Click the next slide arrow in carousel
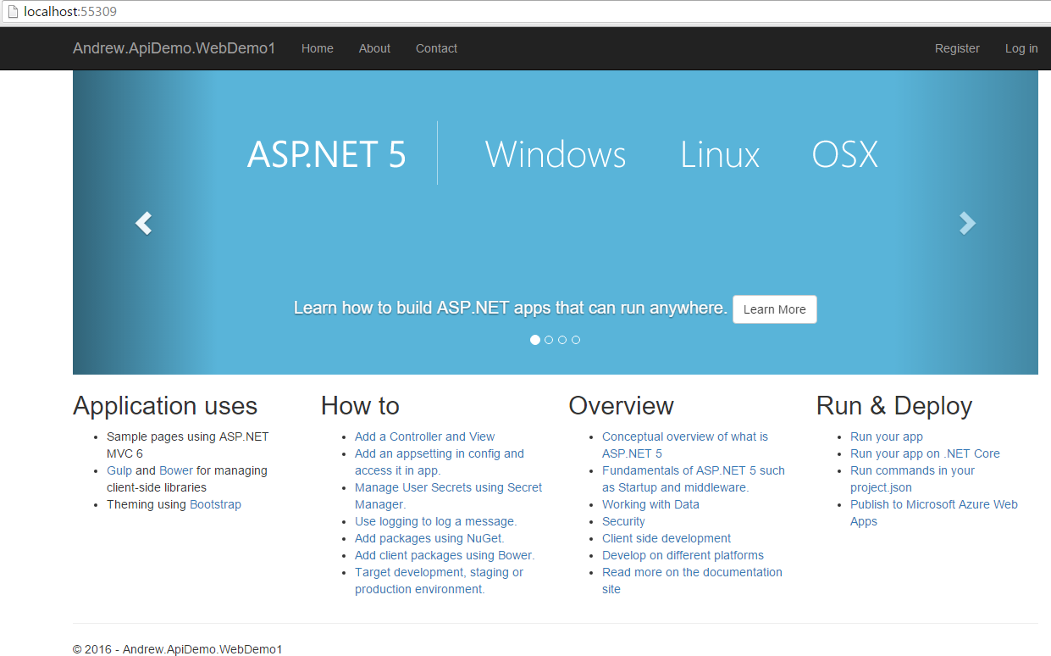Screen dimensions: 1051x656 (966, 223)
